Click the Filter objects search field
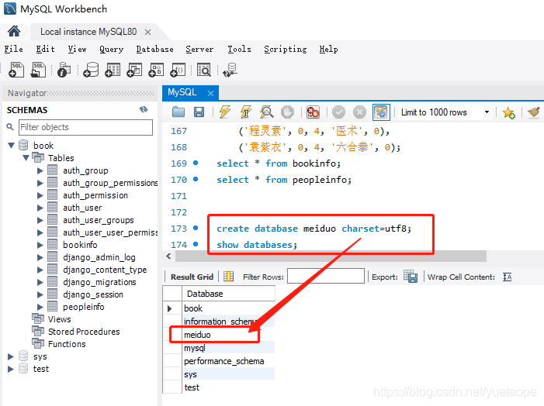Viewport: 544px width, 406px height. [85, 127]
